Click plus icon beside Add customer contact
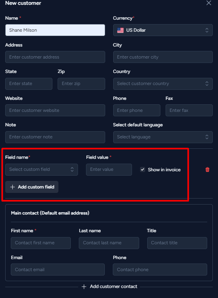 [x=84, y=287]
